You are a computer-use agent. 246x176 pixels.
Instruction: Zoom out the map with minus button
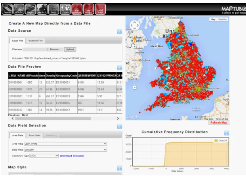tap(135, 87)
